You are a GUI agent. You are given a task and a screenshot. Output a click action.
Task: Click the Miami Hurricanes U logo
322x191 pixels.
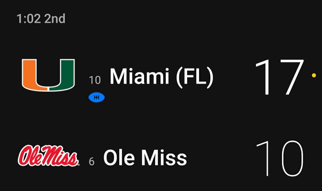click(48, 75)
